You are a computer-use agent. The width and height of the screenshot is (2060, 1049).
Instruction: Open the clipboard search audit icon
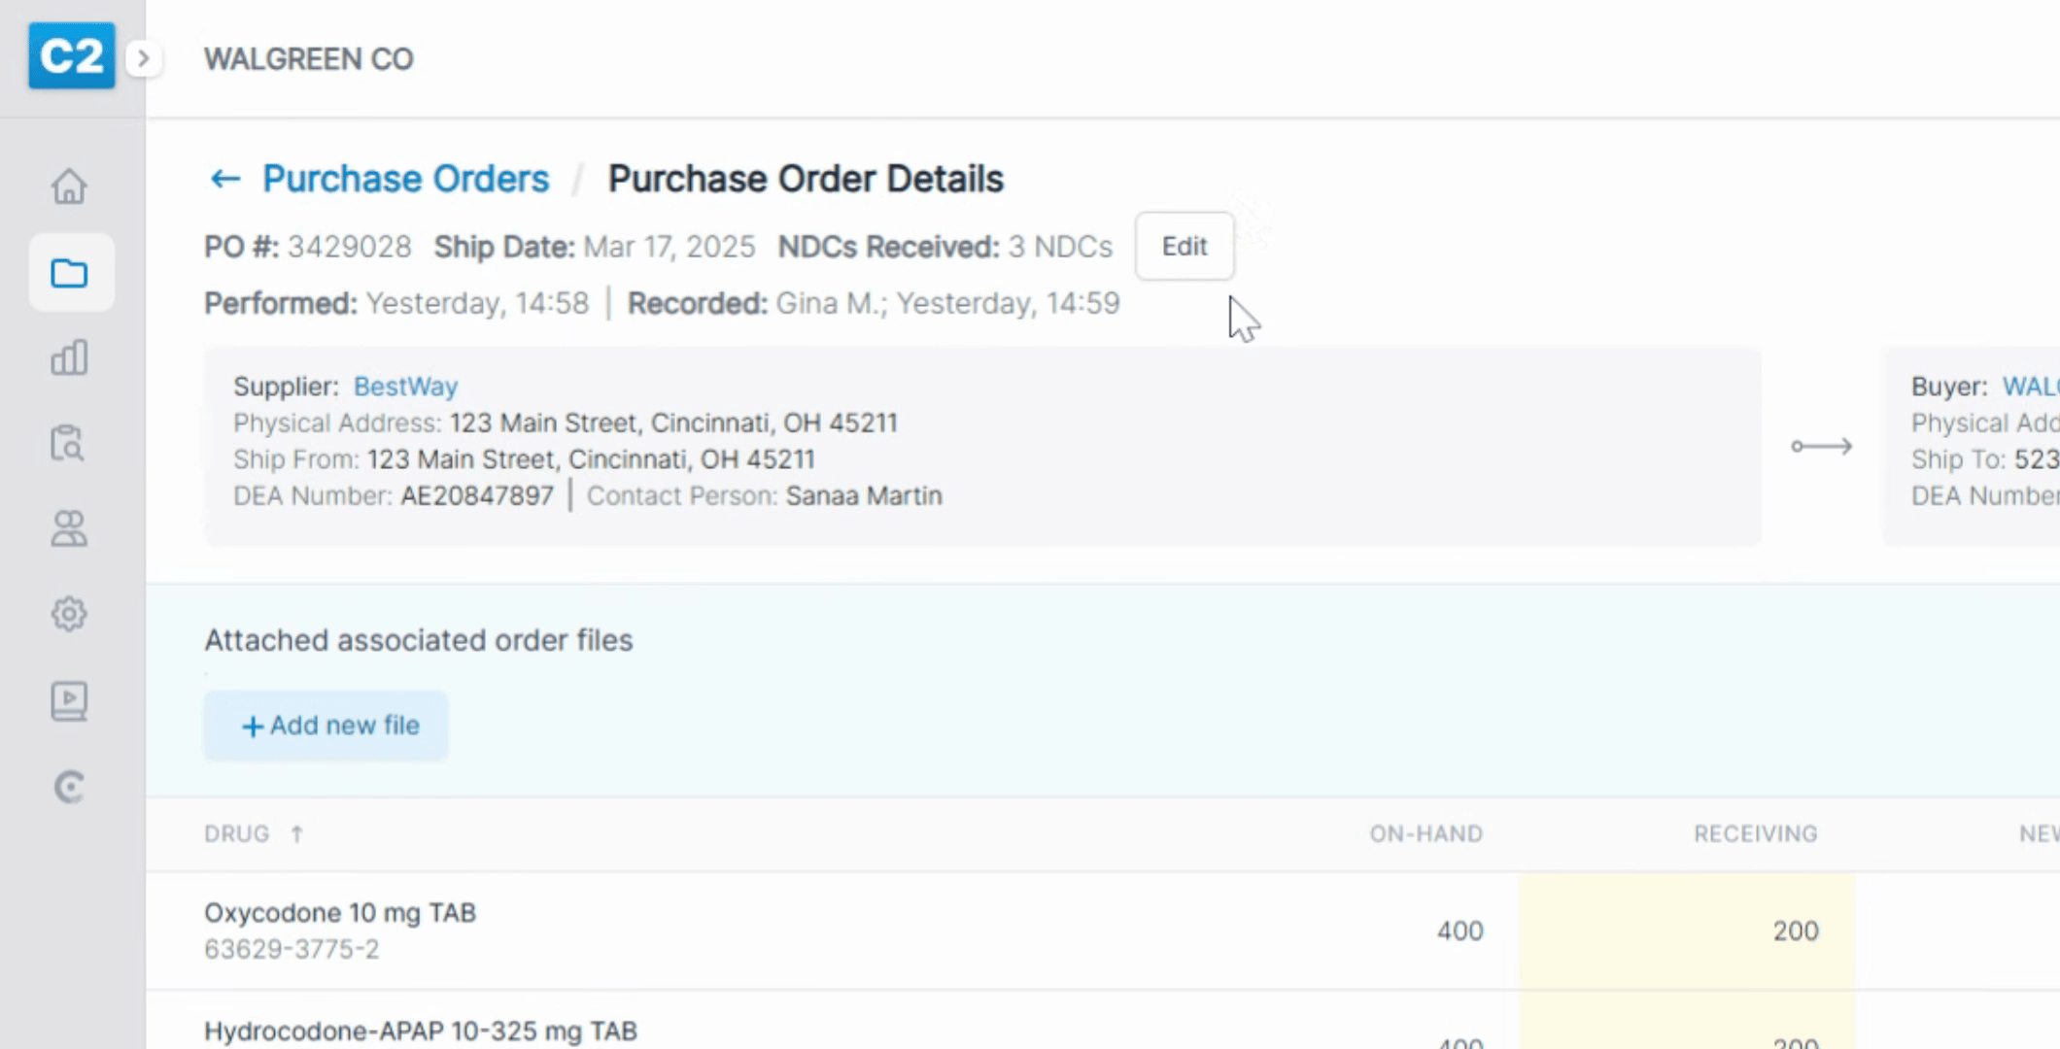coord(69,444)
